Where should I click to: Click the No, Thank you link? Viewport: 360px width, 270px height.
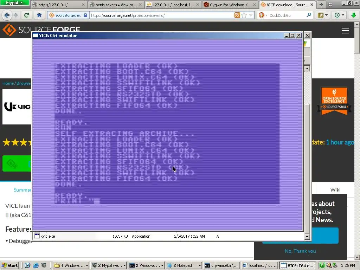[300, 251]
